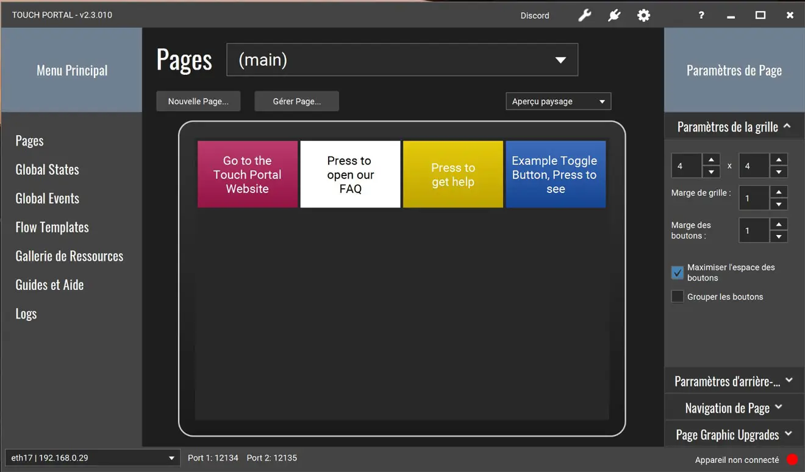Click the Port 1: 12134 text
The width and height of the screenshot is (805, 472).
(213, 458)
